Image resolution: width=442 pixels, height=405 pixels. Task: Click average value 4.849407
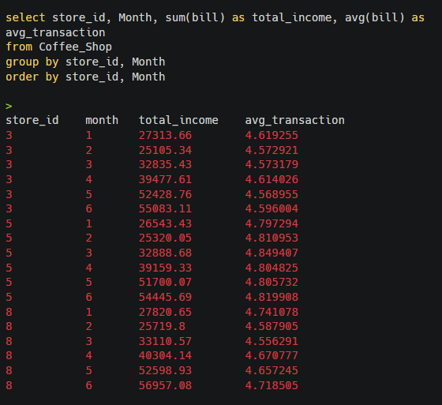[x=272, y=253]
